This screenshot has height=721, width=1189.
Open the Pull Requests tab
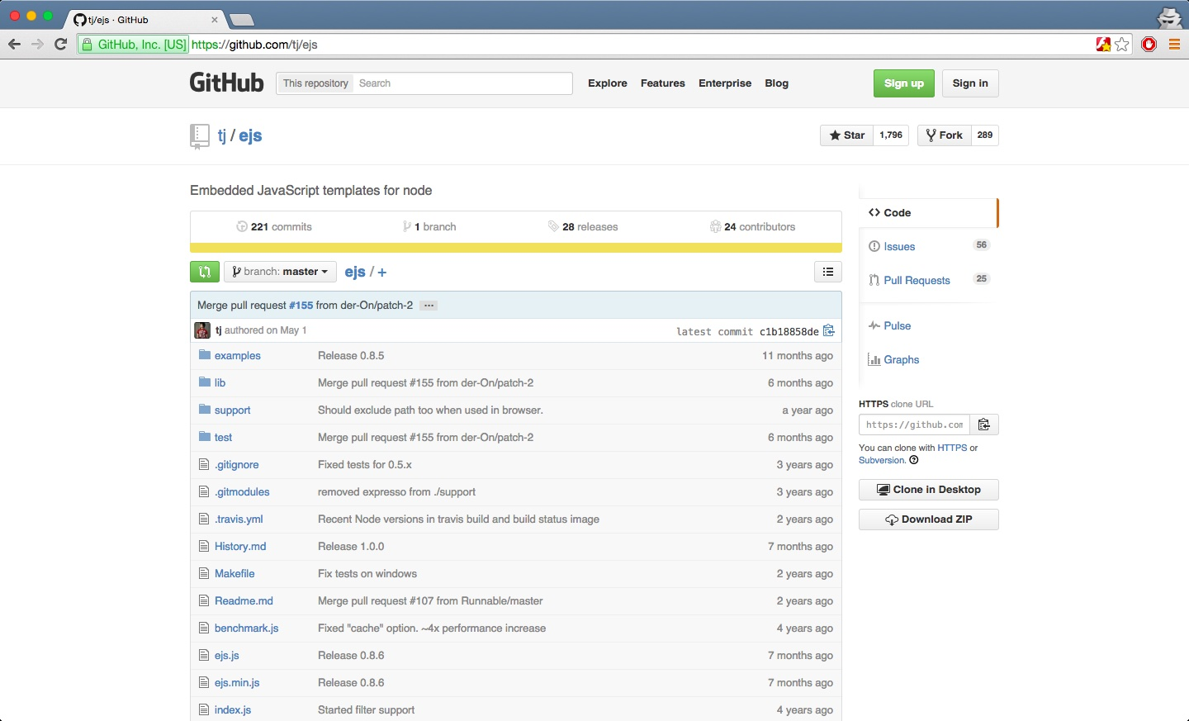tap(928, 280)
